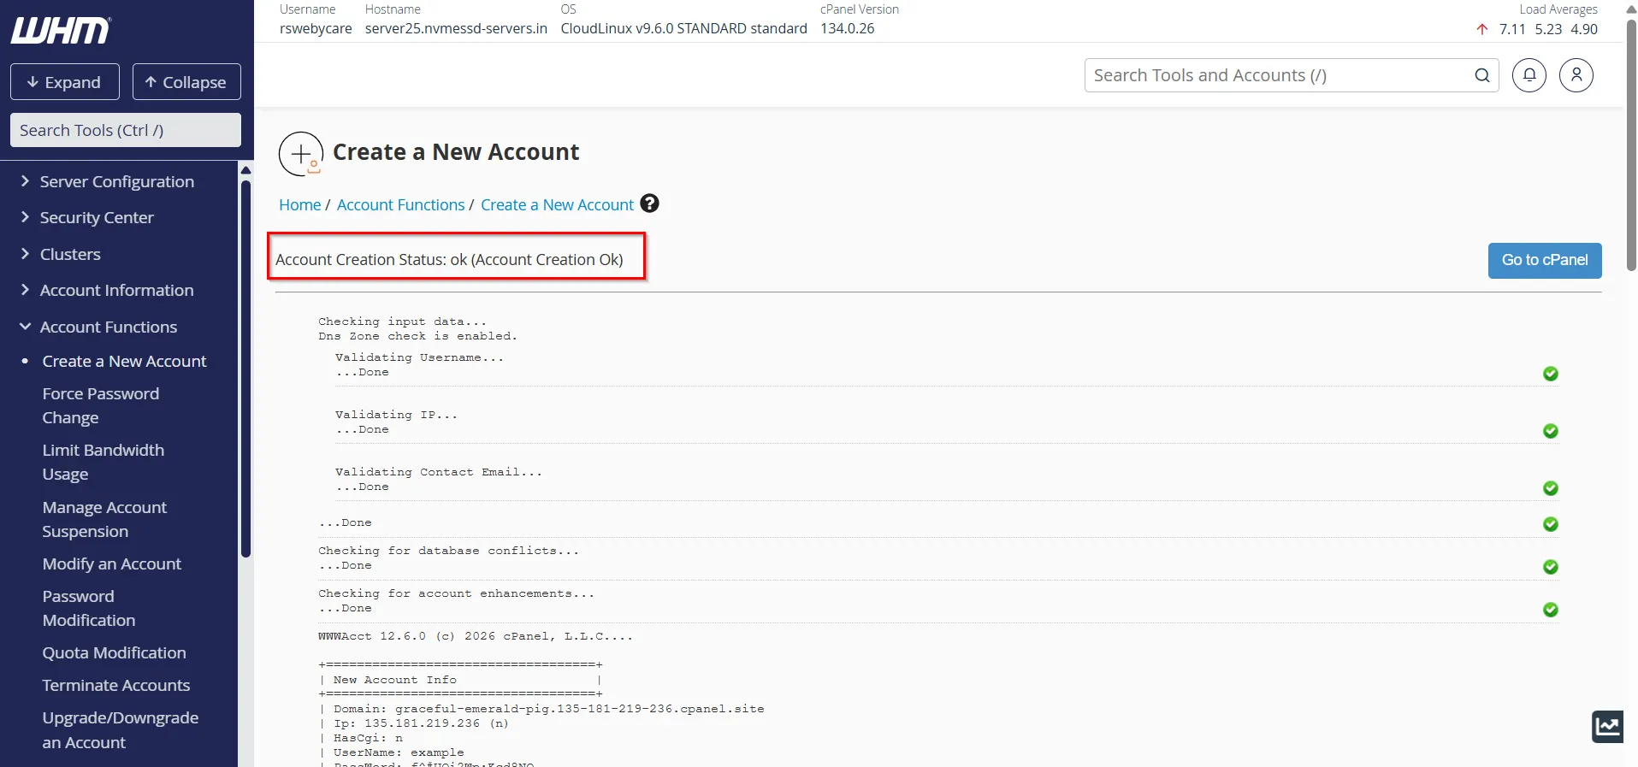Screen dimensions: 1638x767
Task: Click the Create a New Account heading
Action: coord(456,152)
